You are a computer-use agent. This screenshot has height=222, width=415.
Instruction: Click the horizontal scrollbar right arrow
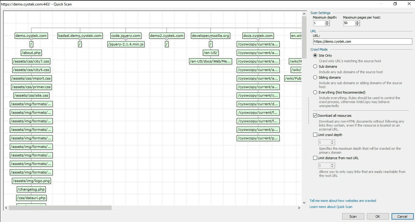pyautogui.click(x=299, y=208)
